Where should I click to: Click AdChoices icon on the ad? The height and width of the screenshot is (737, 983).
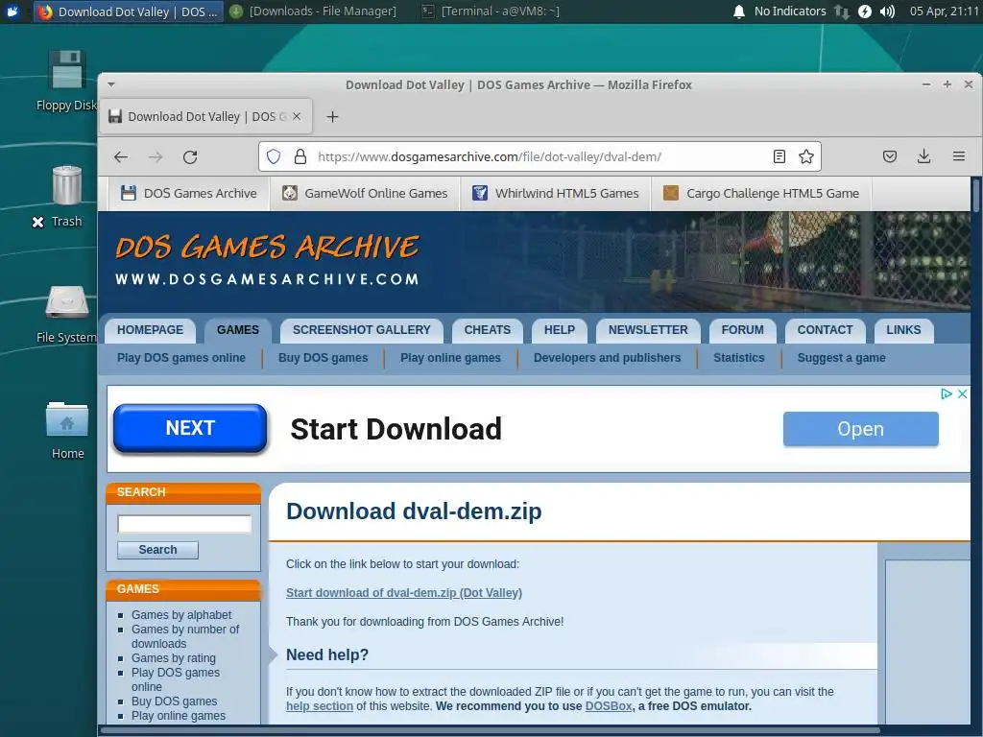(947, 393)
